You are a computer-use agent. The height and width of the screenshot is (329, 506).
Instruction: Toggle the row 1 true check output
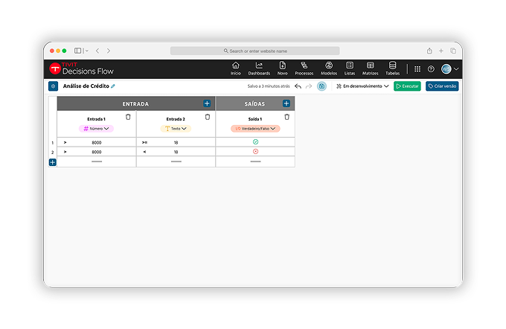(255, 141)
